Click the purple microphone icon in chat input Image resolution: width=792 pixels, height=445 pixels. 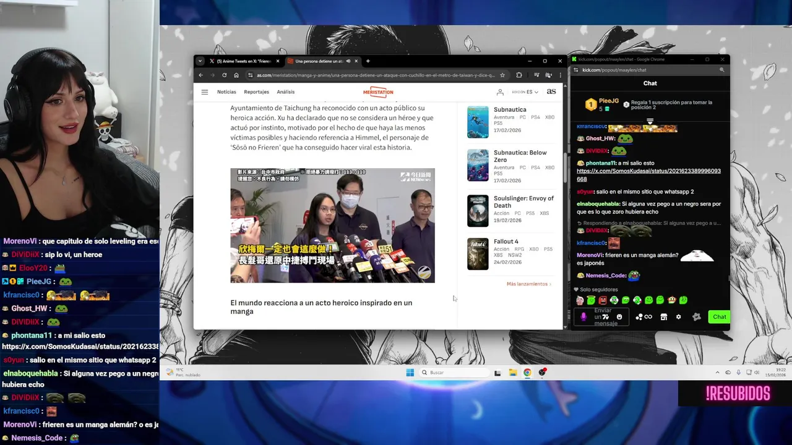coord(583,316)
